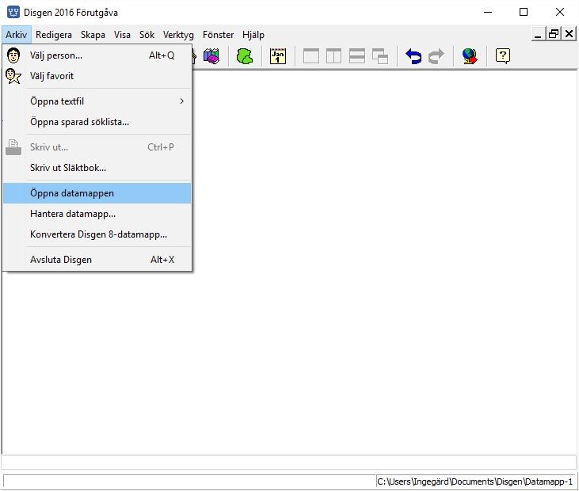579x491 pixels.
Task: Click the grey redo arrow
Action: tap(436, 56)
